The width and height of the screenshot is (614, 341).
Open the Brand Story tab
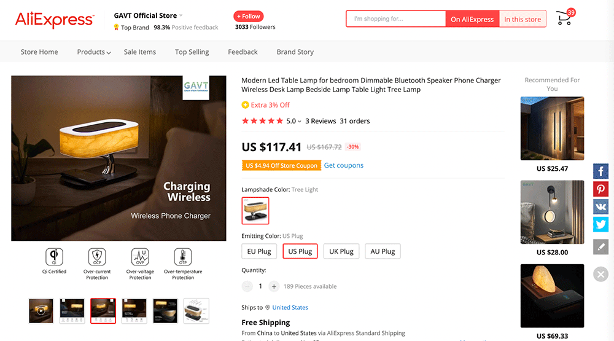click(x=295, y=52)
